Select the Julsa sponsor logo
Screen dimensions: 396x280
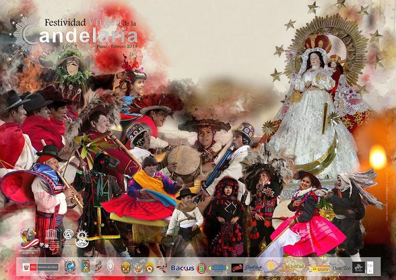point(253,268)
